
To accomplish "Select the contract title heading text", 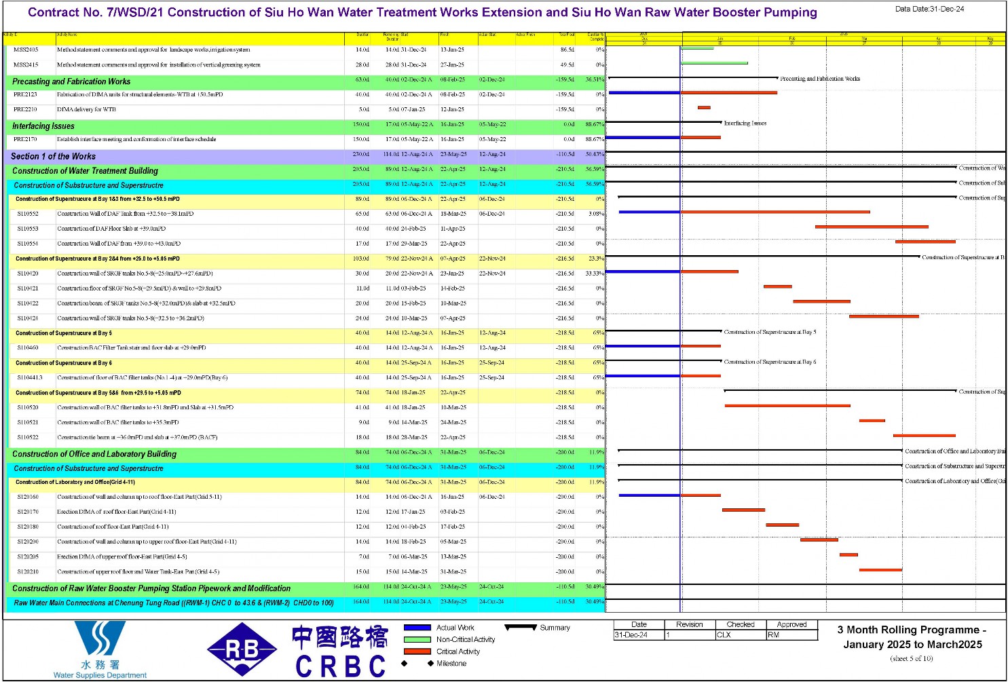I will coord(422,12).
